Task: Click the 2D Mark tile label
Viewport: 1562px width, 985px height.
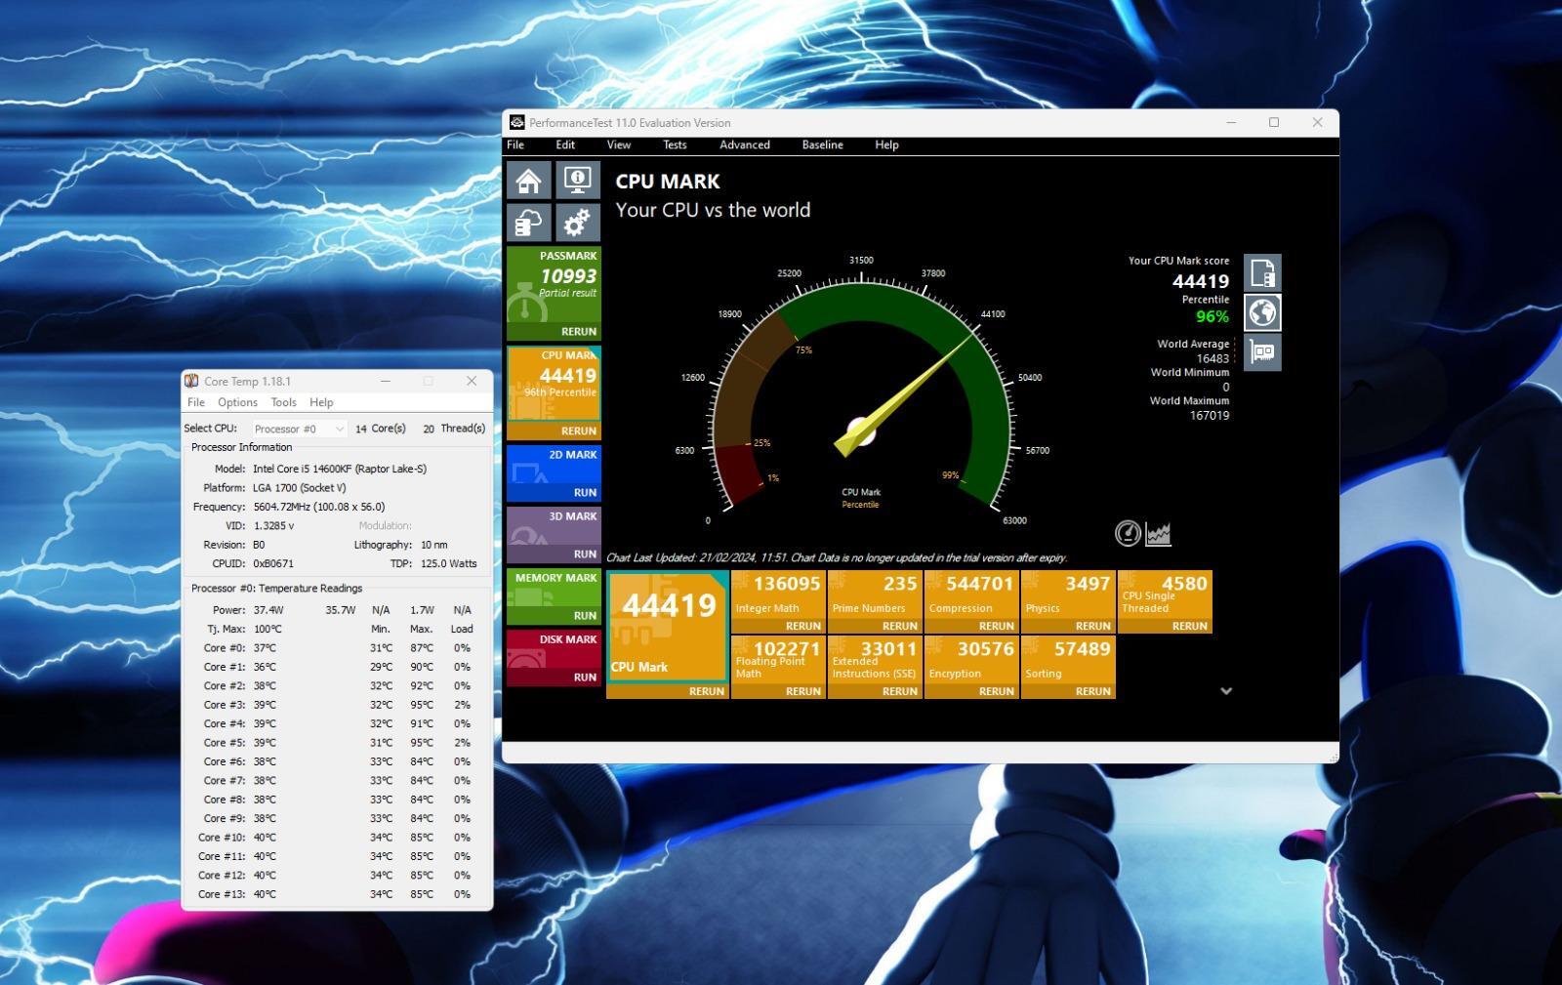Action: point(572,455)
